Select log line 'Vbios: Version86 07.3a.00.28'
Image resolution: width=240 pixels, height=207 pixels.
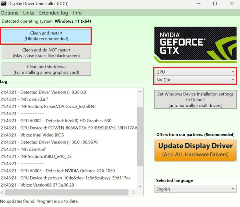pyautogui.click(x=37, y=185)
